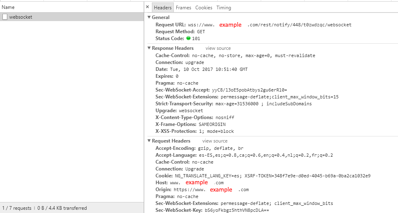Select the Timing tab
The image size is (398, 213).
tap(223, 8)
